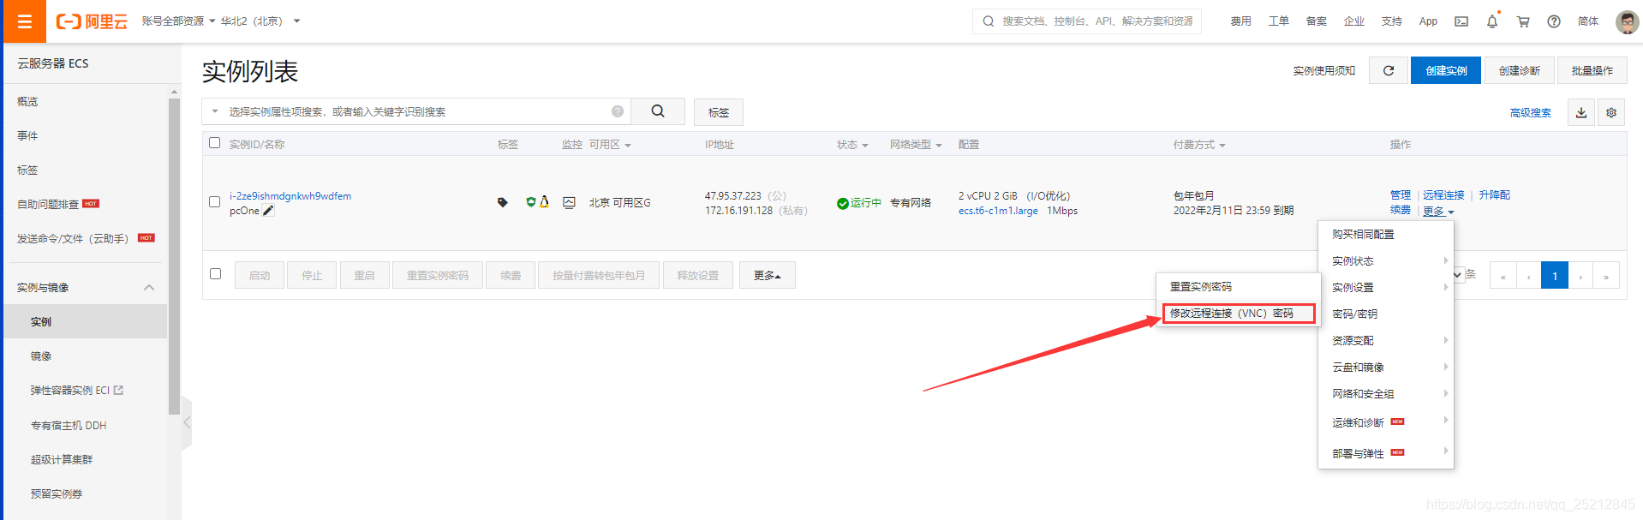
Task: Click the Tags filter button
Action: [719, 112]
